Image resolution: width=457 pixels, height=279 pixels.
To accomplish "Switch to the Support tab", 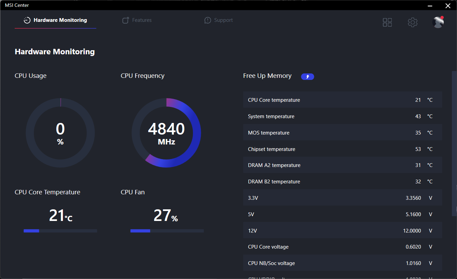I will coord(219,20).
